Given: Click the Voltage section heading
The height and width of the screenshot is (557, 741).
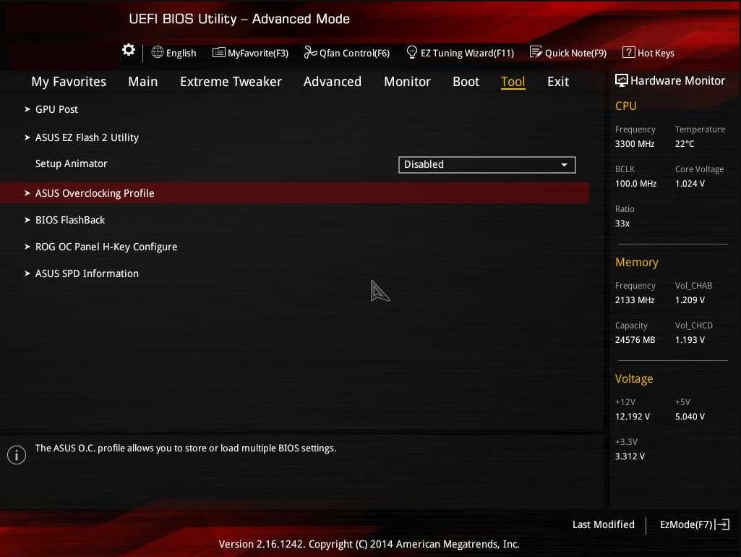Looking at the screenshot, I should pos(634,379).
